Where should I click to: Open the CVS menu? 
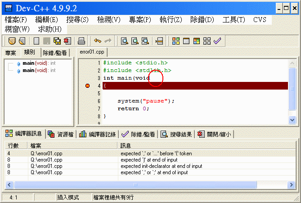pyautogui.click(x=260, y=20)
